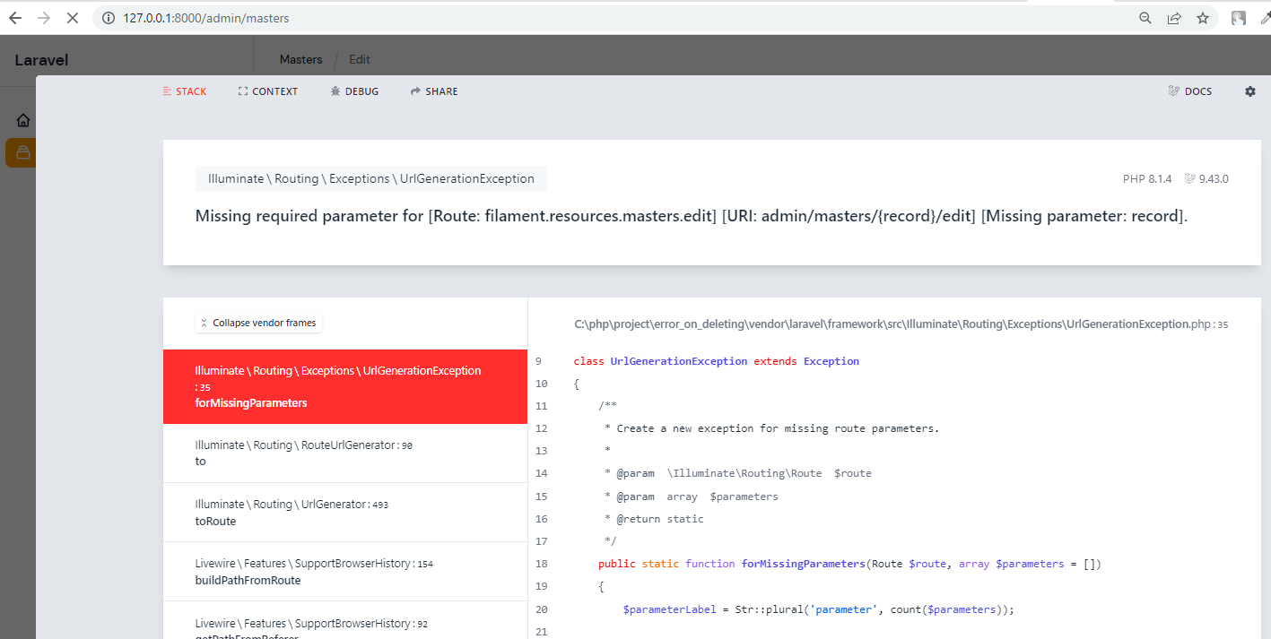The height and width of the screenshot is (639, 1271).
Task: Bookmark the page with the star icon
Action: [x=1202, y=17]
